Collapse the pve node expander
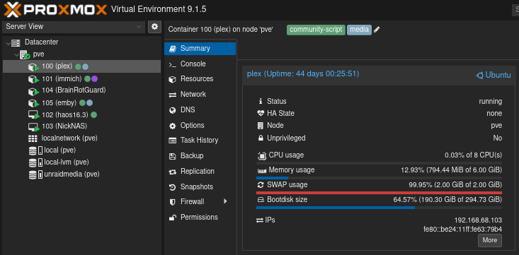519x255 pixels. (x=16, y=54)
